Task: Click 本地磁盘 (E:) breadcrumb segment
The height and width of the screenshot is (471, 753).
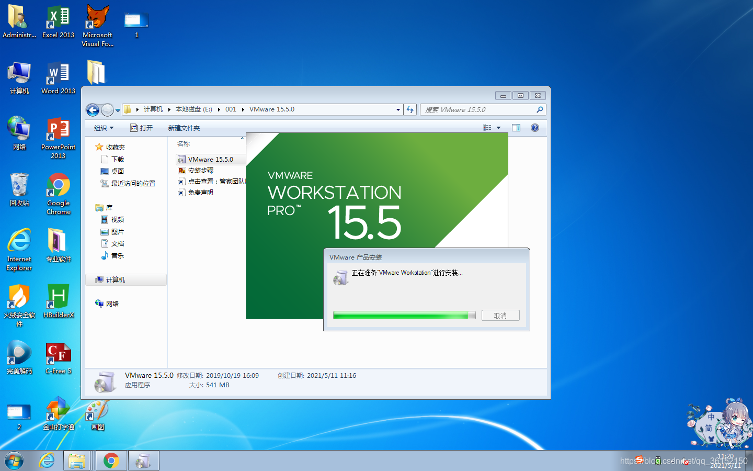Action: [x=194, y=109]
